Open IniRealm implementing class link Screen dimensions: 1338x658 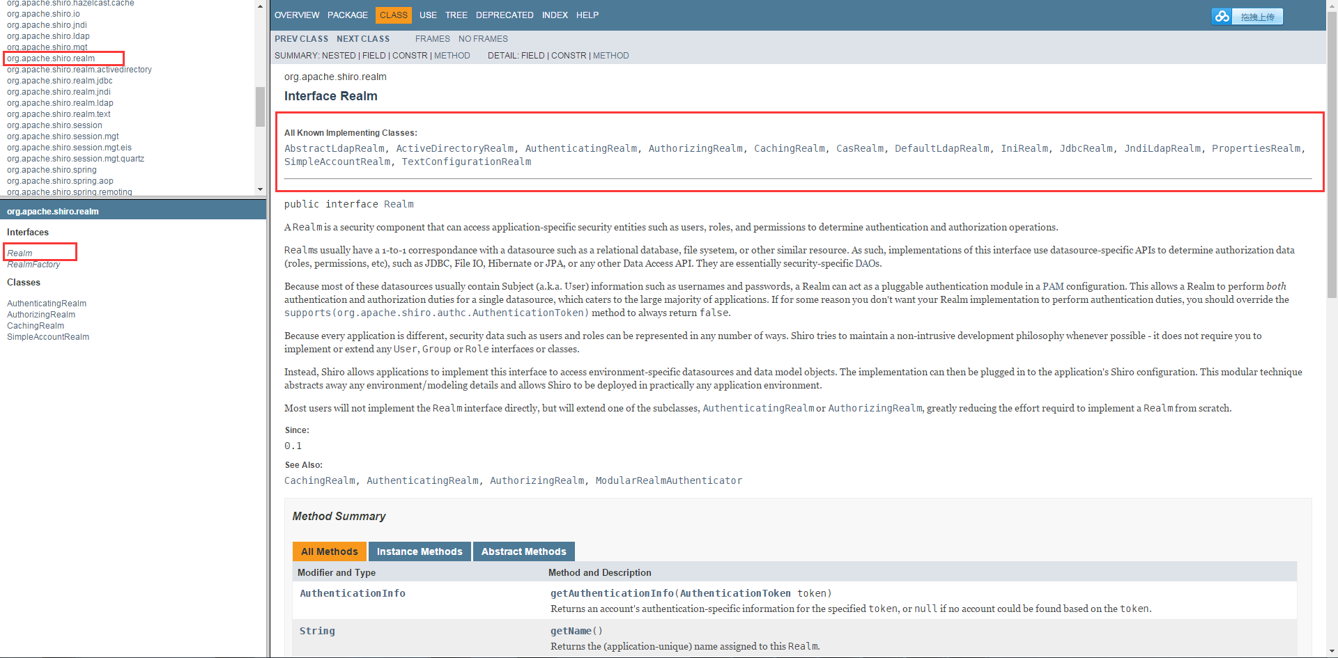click(1024, 148)
